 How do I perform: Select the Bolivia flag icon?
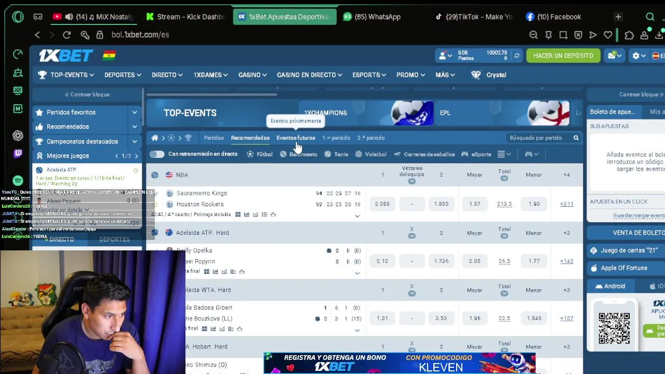[x=109, y=55]
